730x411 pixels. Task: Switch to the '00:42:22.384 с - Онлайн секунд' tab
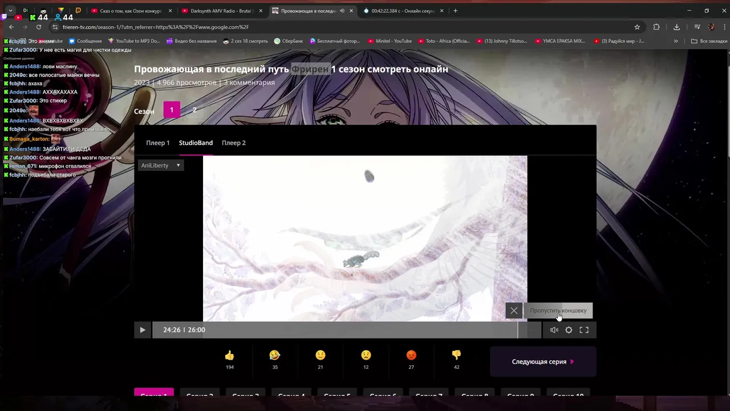tap(404, 11)
